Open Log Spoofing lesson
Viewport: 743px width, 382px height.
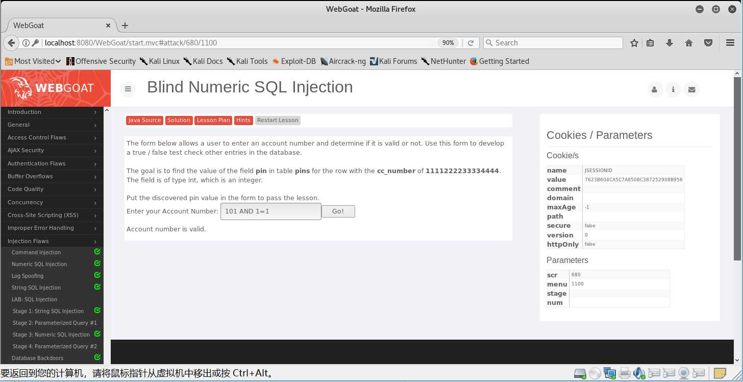click(28, 276)
